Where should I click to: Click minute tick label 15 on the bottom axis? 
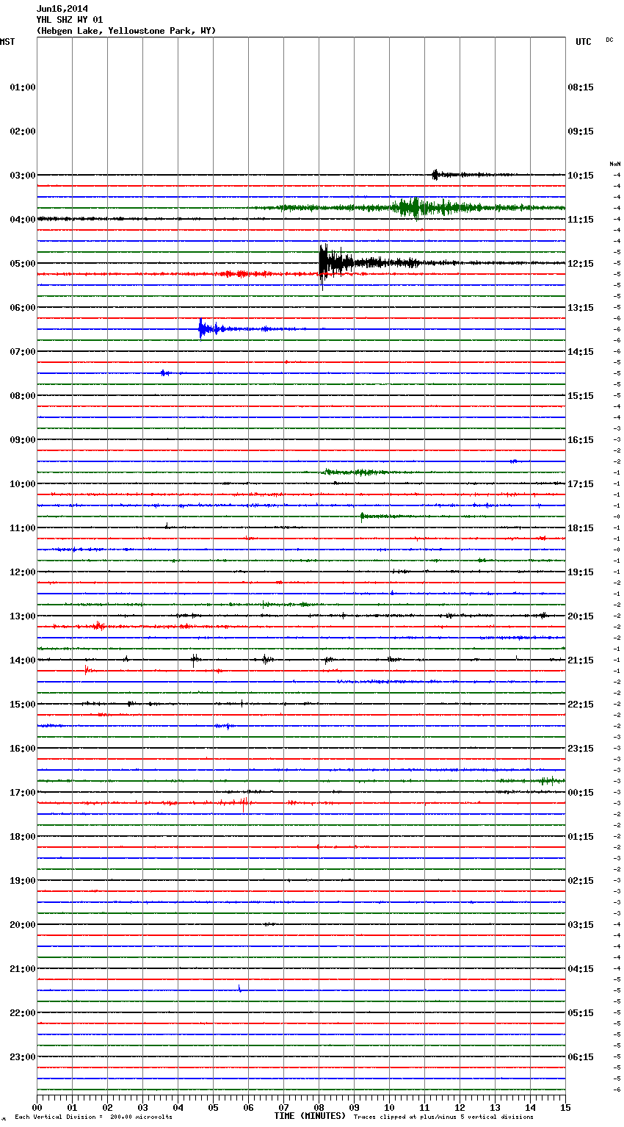click(x=565, y=1107)
